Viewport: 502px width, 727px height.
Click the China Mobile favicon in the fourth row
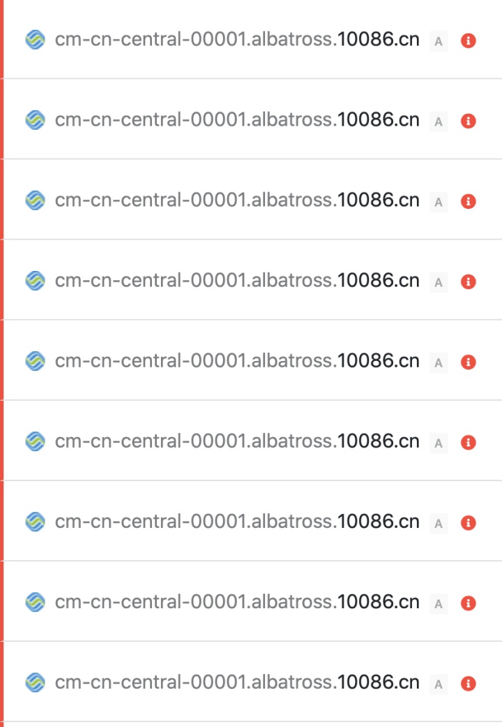35,281
